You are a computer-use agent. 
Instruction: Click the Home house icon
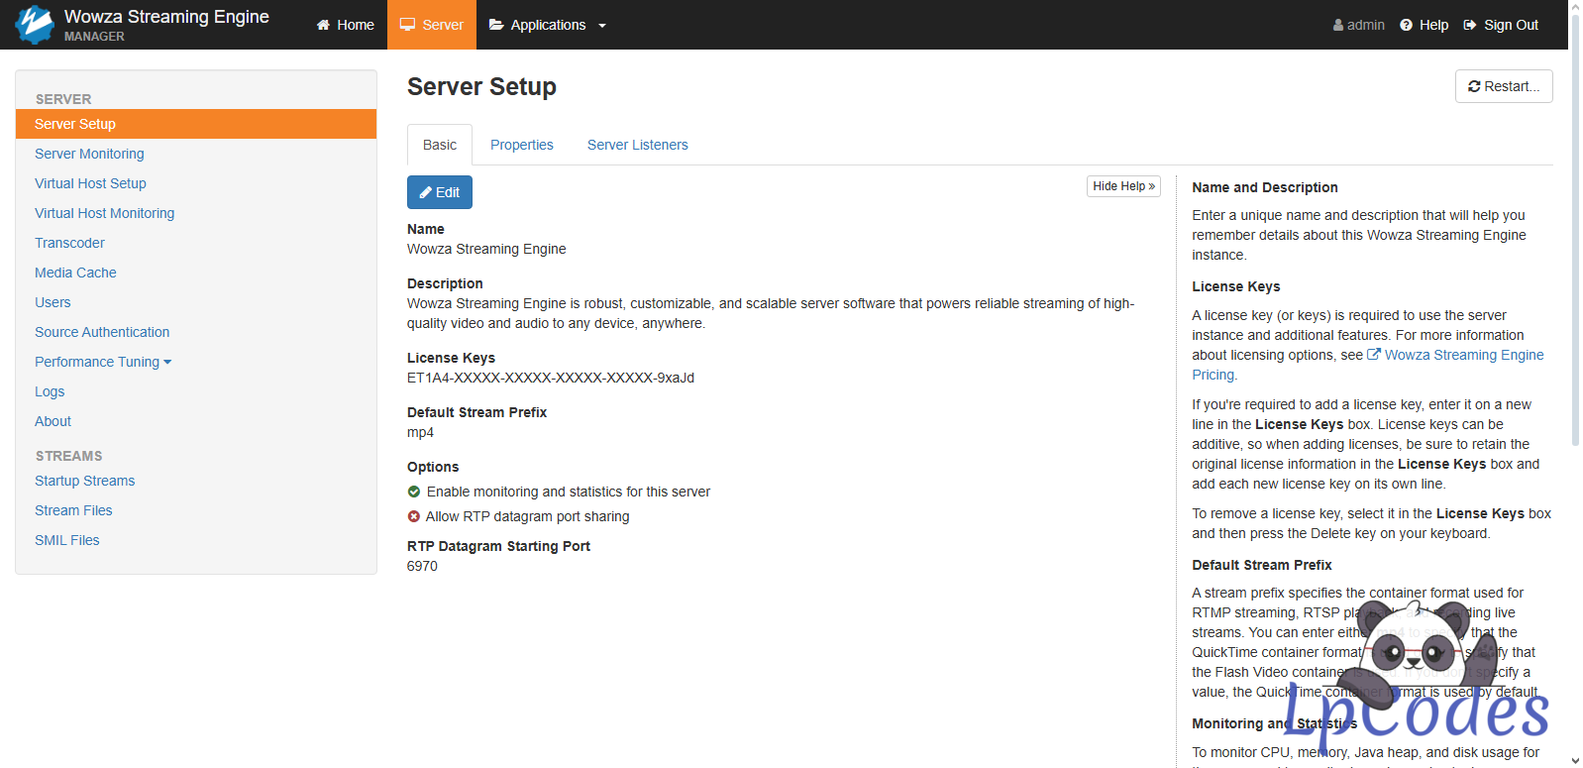pyautogui.click(x=323, y=25)
